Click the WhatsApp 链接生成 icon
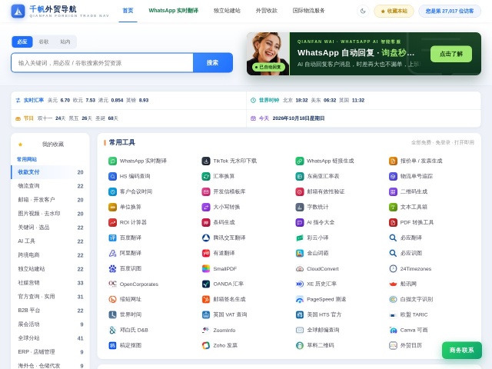Viewport: 492px width, 369px height. click(x=300, y=161)
